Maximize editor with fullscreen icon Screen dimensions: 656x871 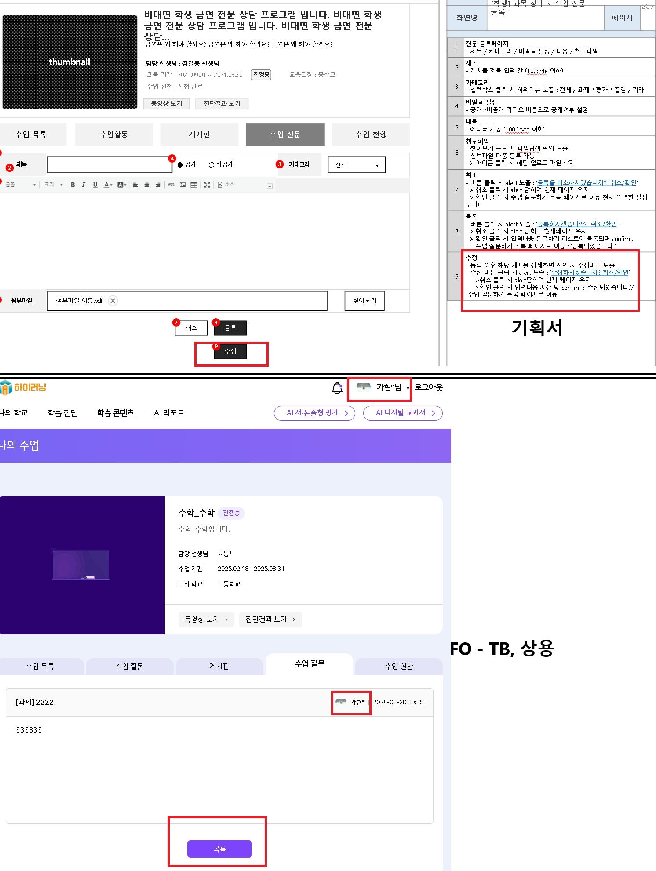click(207, 185)
